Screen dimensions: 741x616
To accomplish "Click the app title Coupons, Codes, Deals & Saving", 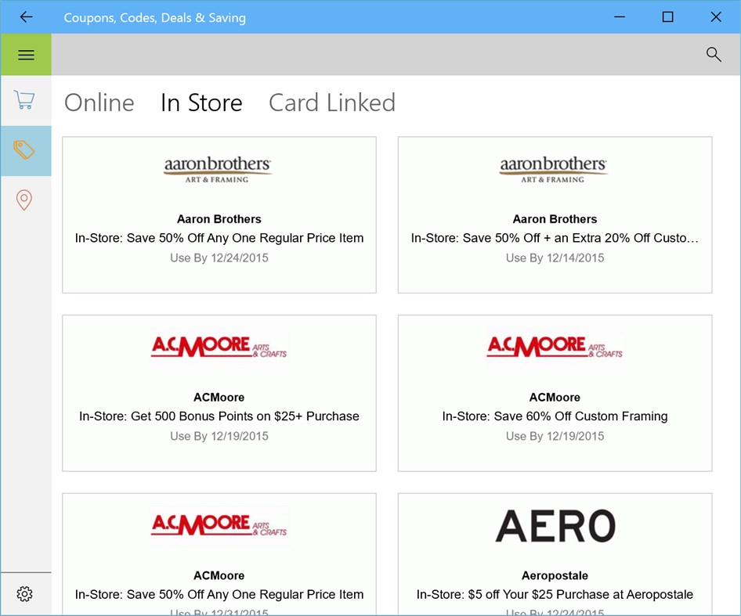I will pos(154,16).
